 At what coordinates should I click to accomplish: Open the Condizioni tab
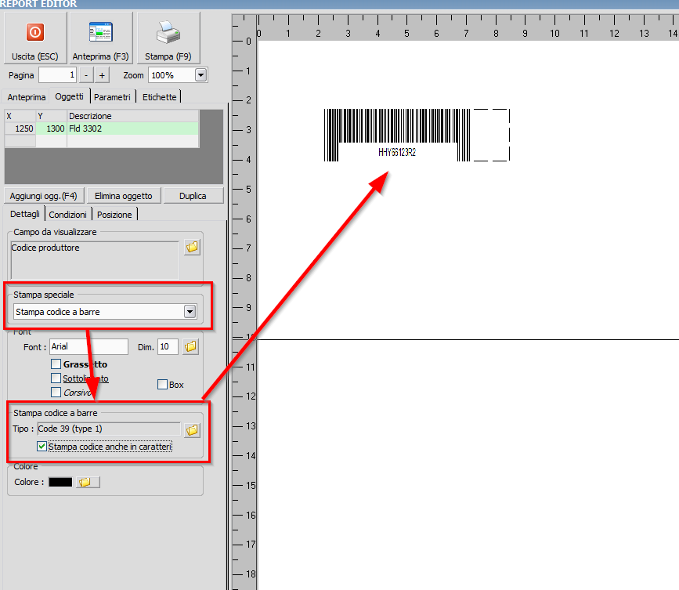pos(67,215)
